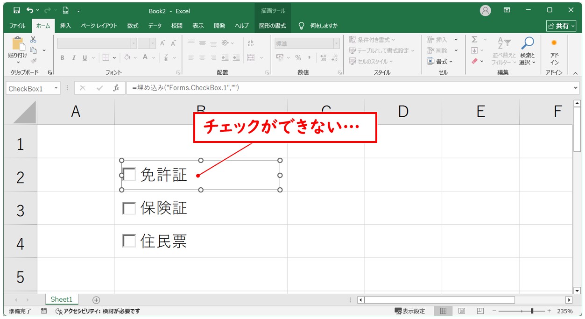Click the user account avatar icon

coord(486,10)
